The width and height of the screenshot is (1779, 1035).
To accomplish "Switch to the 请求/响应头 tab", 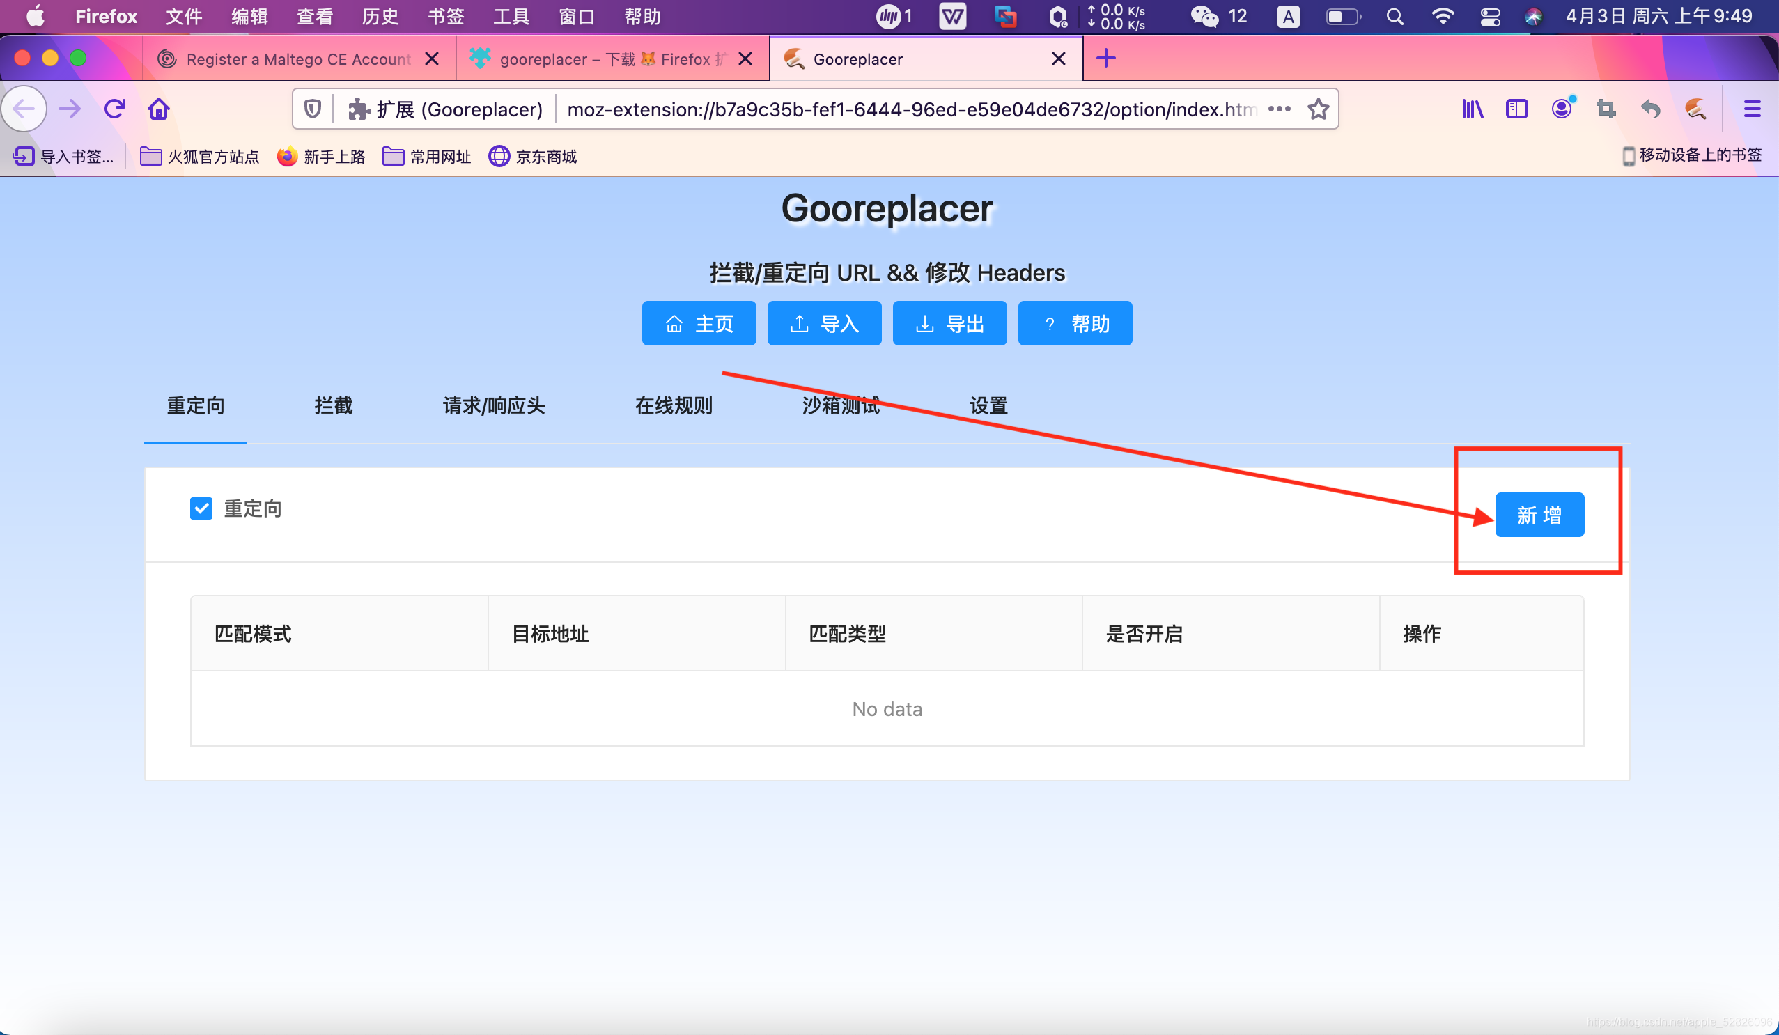I will click(x=493, y=406).
